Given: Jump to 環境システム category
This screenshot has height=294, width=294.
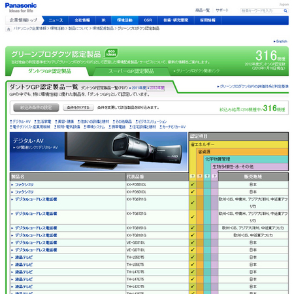Looking at the screenshot, I should pyautogui.click(x=94, y=127).
